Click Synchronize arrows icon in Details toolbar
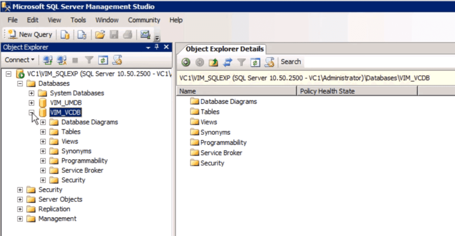 [x=227, y=62]
